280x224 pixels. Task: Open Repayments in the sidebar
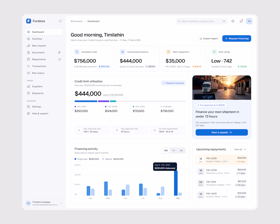point(44,59)
